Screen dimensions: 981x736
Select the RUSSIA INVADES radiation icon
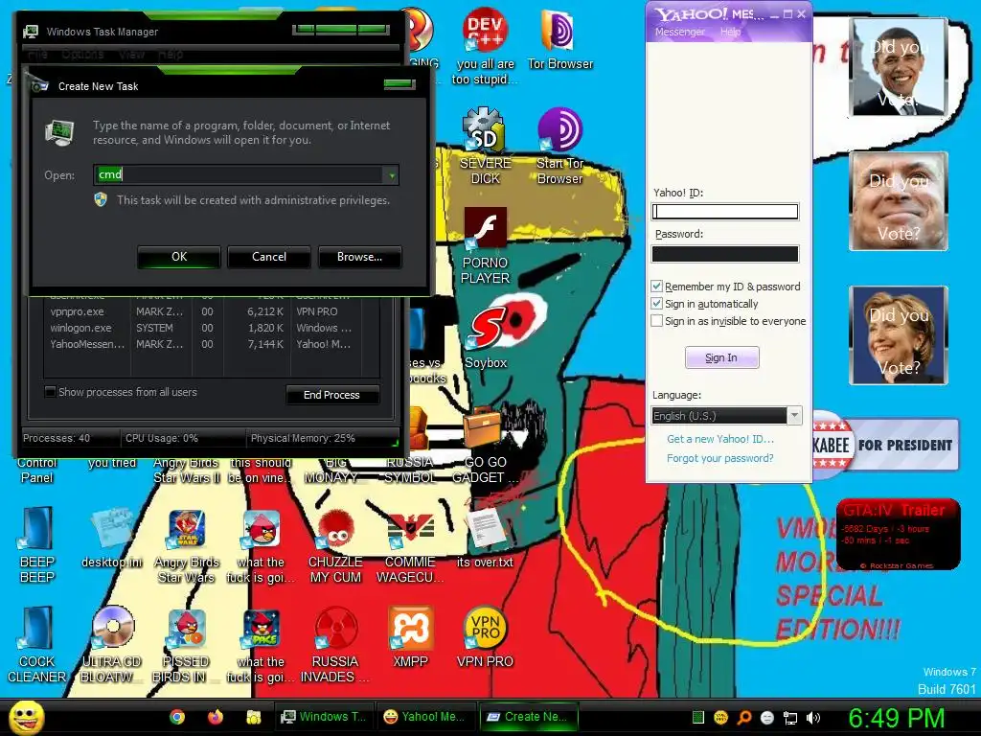[335, 645]
